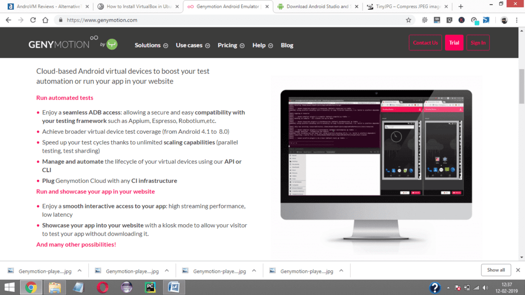
Task: Open the Pricing dropdown
Action: coord(227,45)
